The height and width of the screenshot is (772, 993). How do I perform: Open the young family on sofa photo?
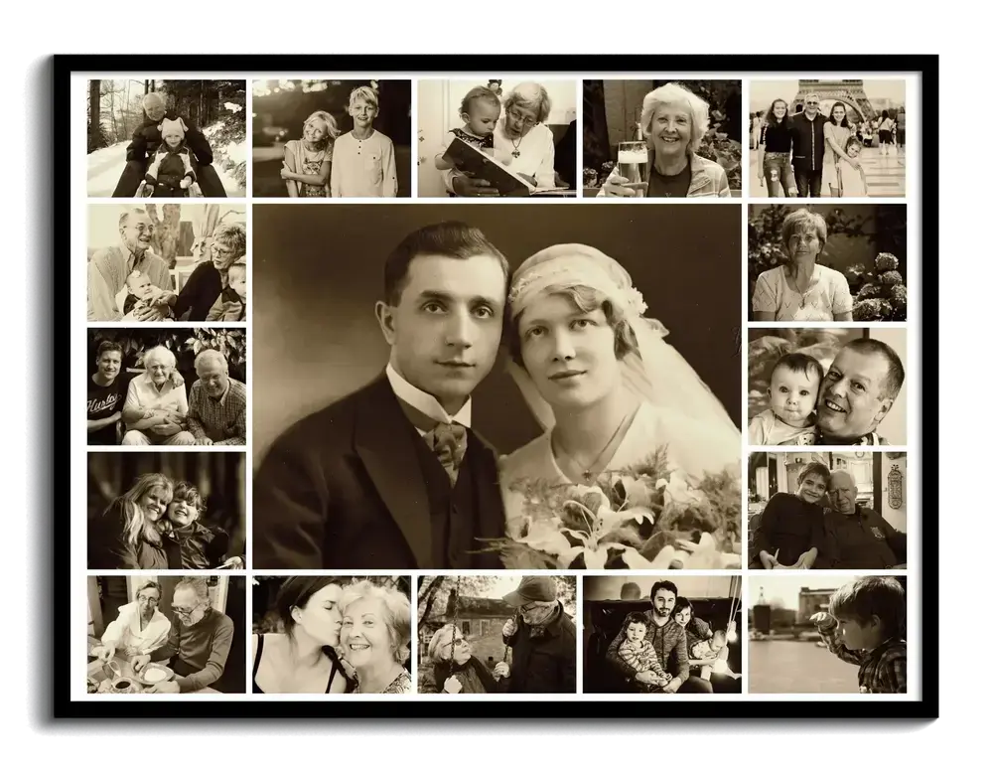pos(662,634)
